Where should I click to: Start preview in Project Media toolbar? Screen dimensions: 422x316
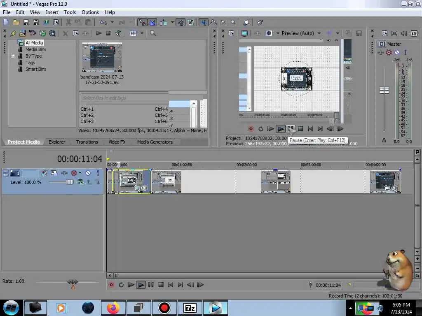coord(98,33)
